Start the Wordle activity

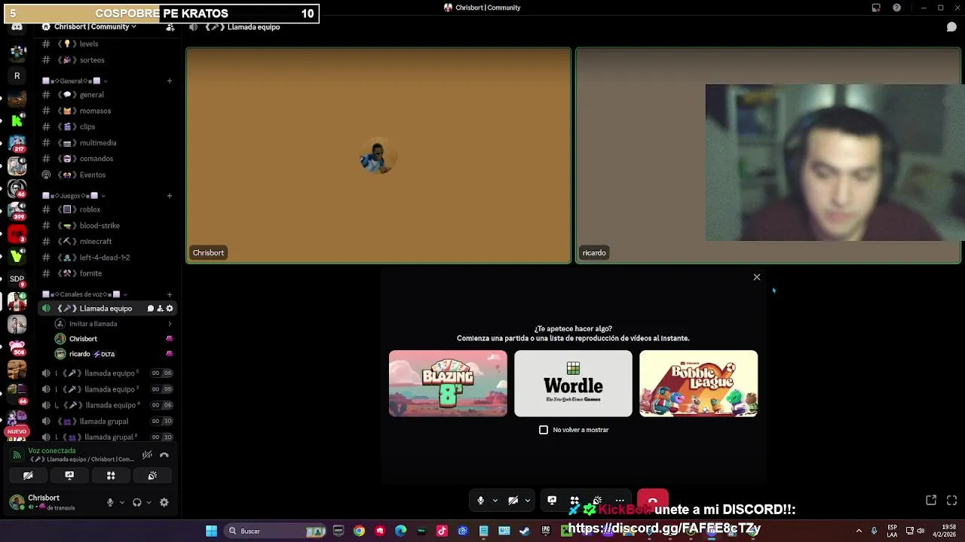pos(573,383)
